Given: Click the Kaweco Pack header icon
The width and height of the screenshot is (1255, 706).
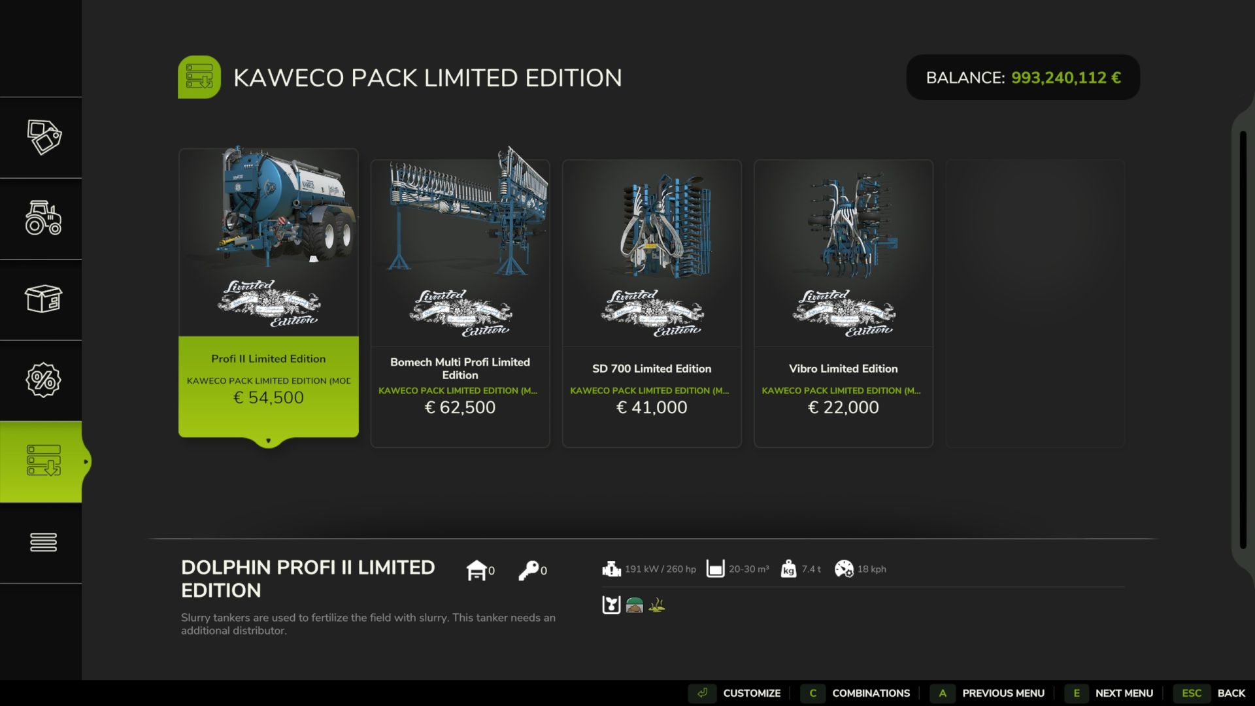Looking at the screenshot, I should 199,77.
